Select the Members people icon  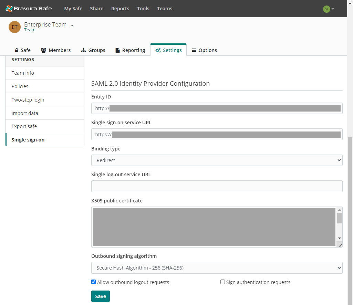pos(43,50)
